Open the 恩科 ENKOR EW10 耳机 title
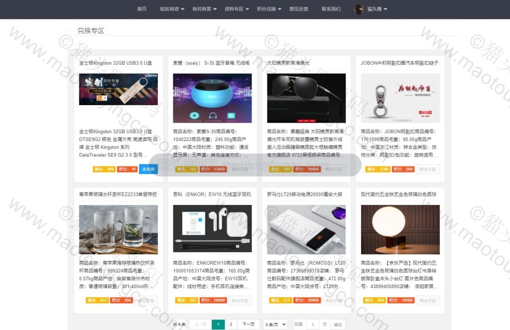This screenshot has height=330, width=510. pos(212,194)
